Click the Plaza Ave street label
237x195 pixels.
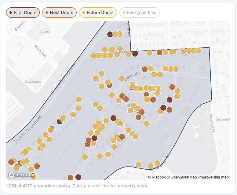tap(40, 51)
